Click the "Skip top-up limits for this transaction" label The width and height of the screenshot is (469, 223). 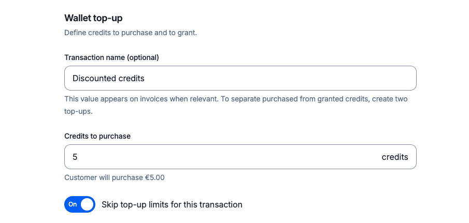click(172, 204)
